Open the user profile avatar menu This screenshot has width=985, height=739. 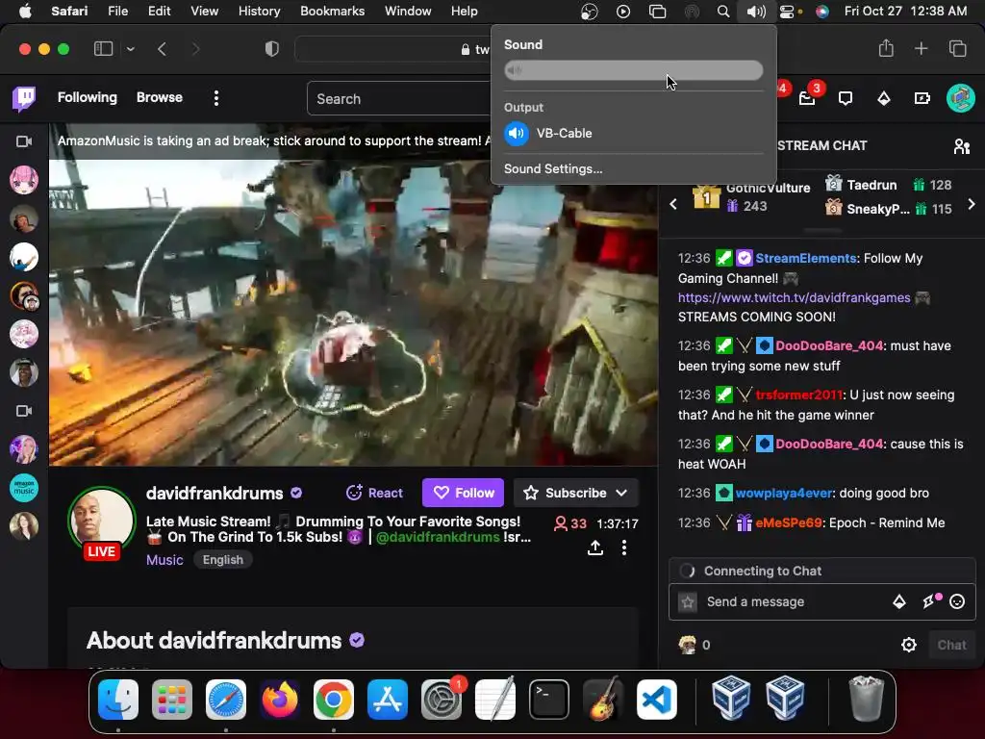[961, 98]
